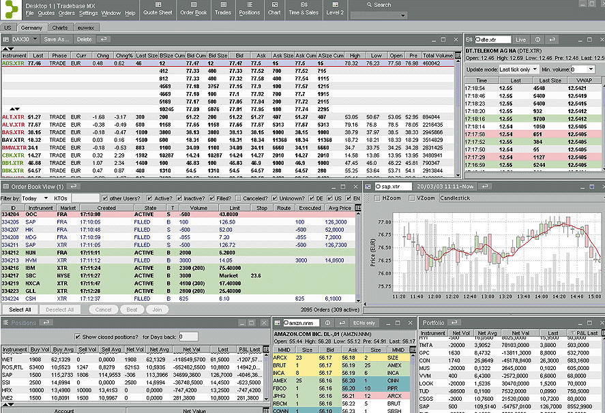Click the Live button
Image resolution: width=605 pixels, height=413 pixels.
[x=521, y=40]
